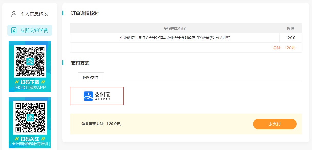
Task: Click the 您共需要支付 120.0元 summary text
Action: click(102, 124)
